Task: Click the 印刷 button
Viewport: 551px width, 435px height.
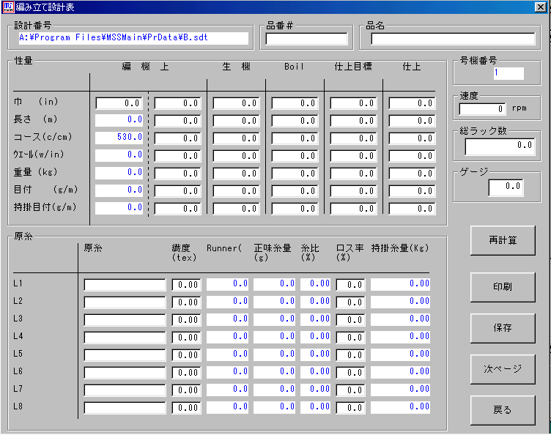Action: click(502, 288)
